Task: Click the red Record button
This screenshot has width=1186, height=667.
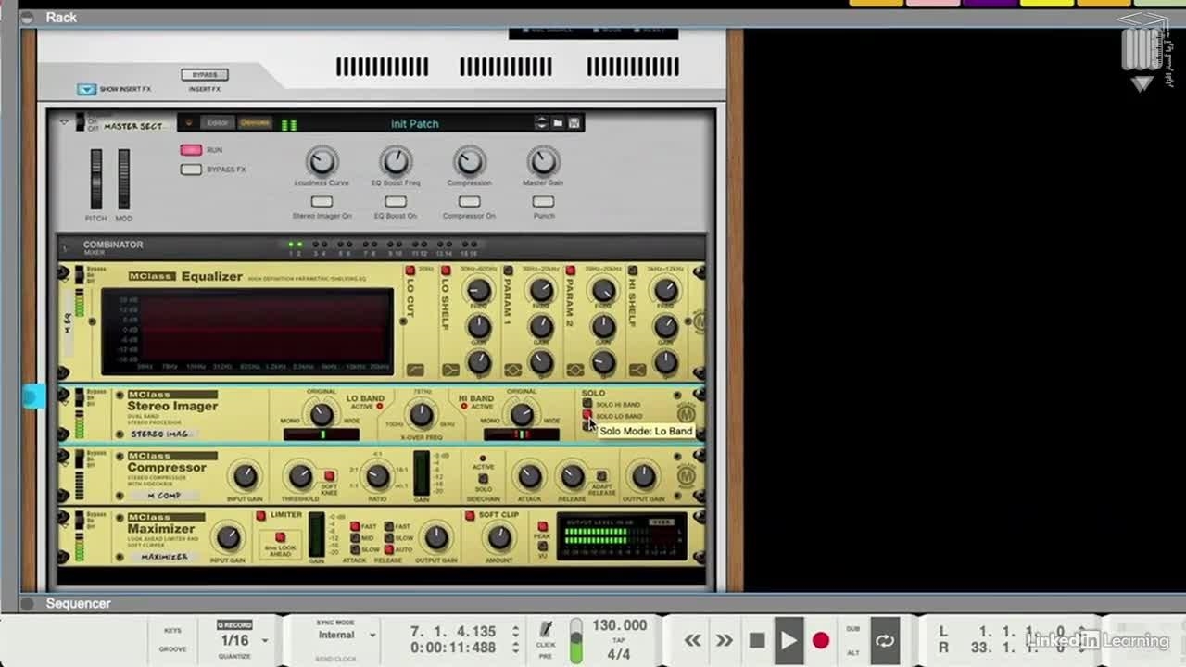Action: click(820, 640)
